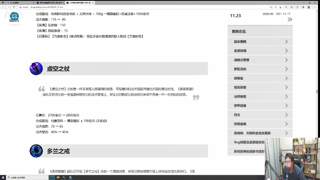Click the third pinned app icon in taskbar
Viewport: 320px width, 180px height.
(64, 178)
